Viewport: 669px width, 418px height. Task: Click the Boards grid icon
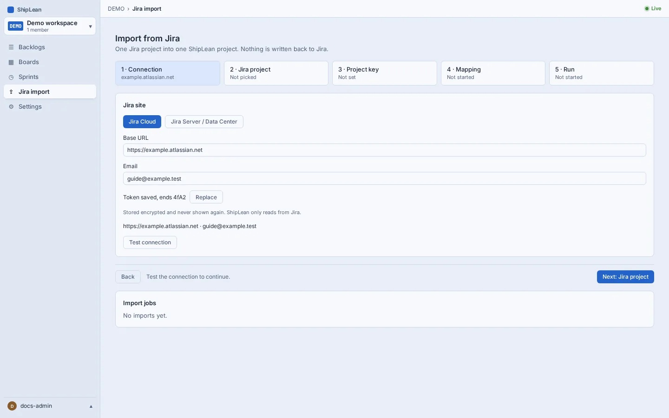(11, 62)
